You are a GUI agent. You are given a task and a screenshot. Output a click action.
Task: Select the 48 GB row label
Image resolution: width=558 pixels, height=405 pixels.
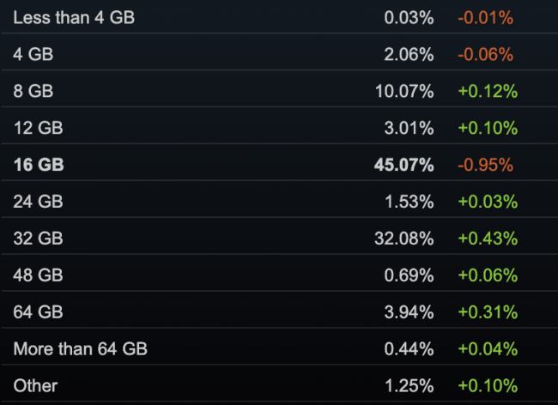coord(38,275)
